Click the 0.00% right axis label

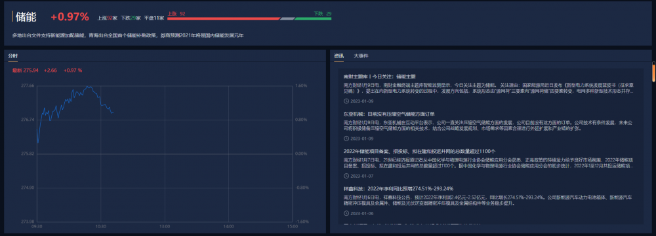(301, 154)
